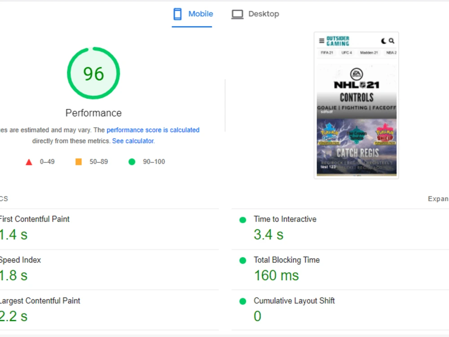Screen dimensions: 449x337
Task: Select 'FIFA 21' in preview nav
Action: click(x=327, y=53)
